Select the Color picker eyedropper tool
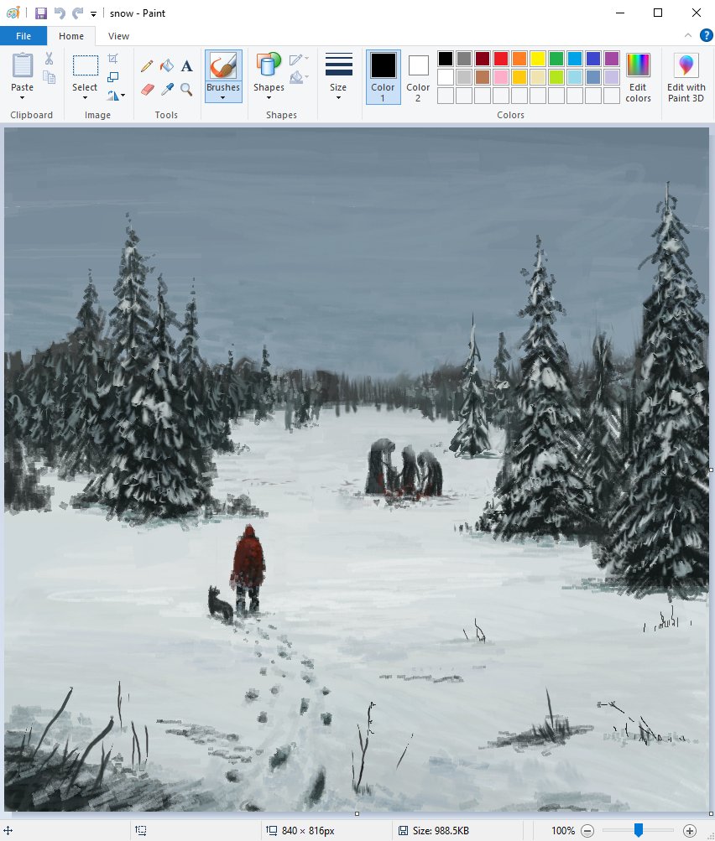This screenshot has height=841, width=715. click(167, 89)
